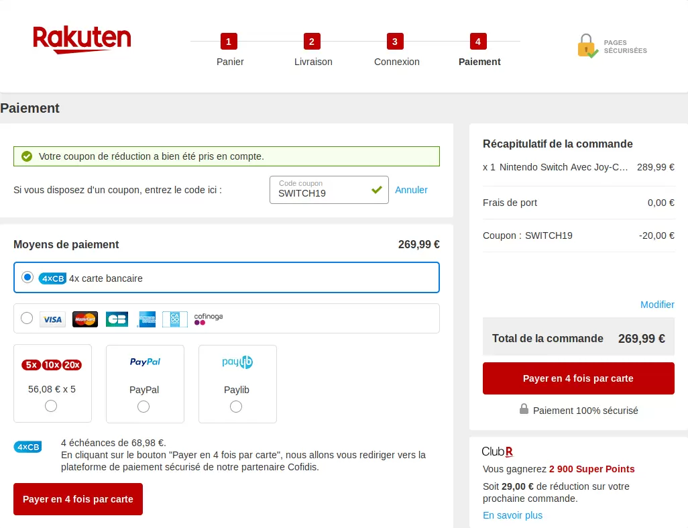The width and height of the screenshot is (688, 528).
Task: Click the Paylib logo
Action: pos(237,362)
